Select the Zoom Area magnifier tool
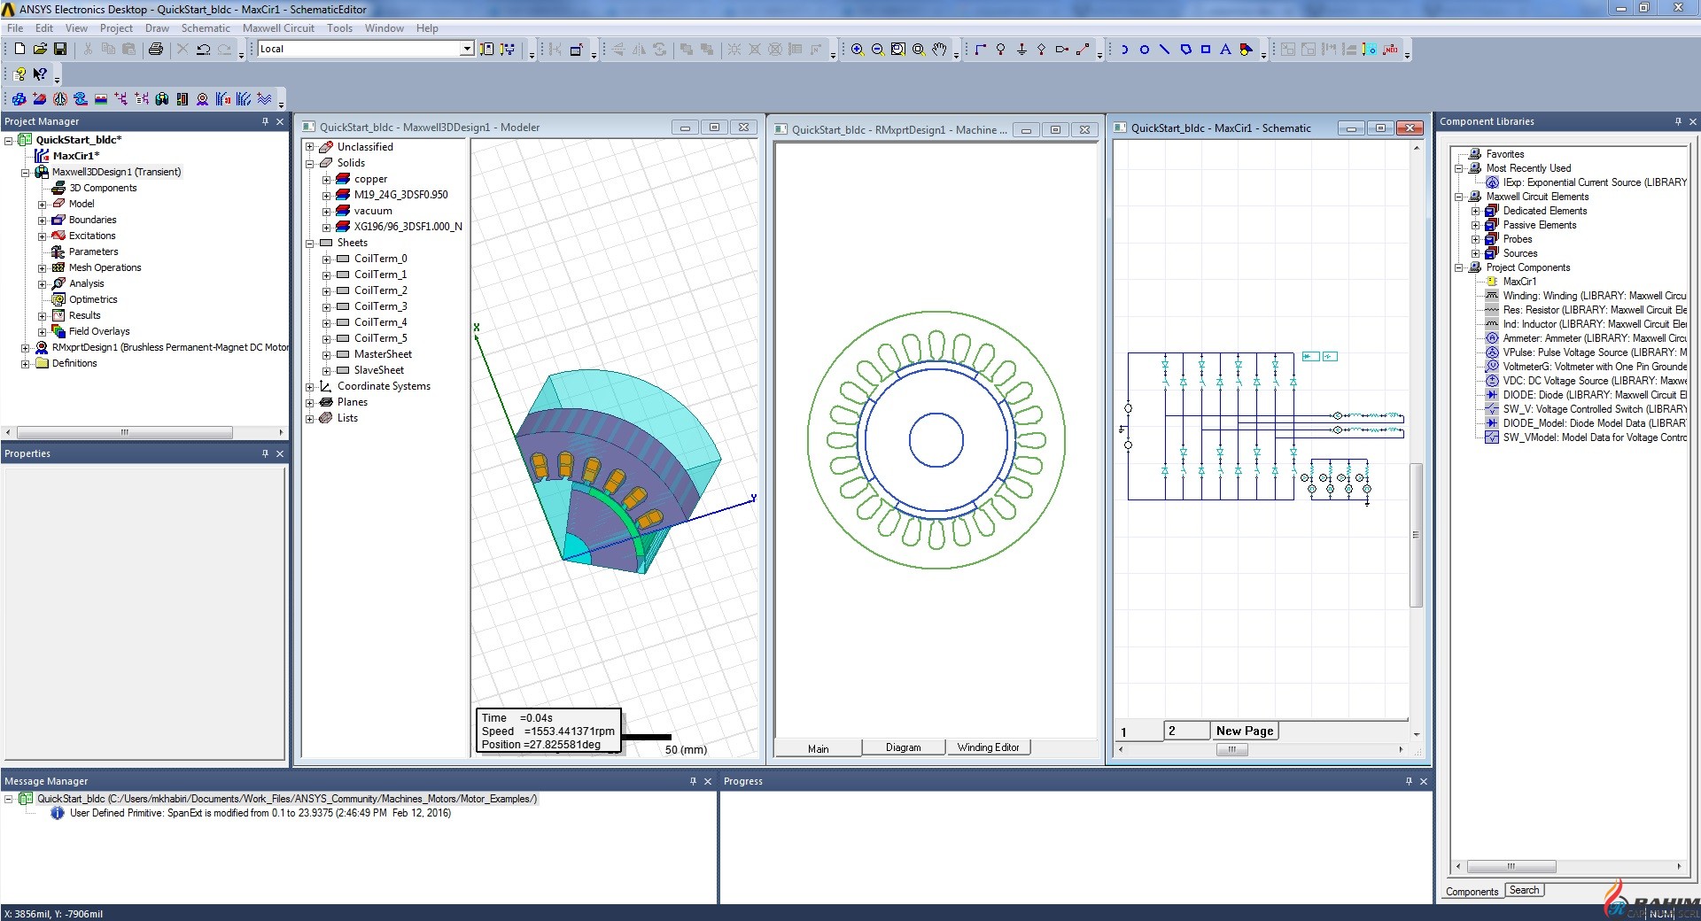This screenshot has height=921, width=1701. coord(919,49)
